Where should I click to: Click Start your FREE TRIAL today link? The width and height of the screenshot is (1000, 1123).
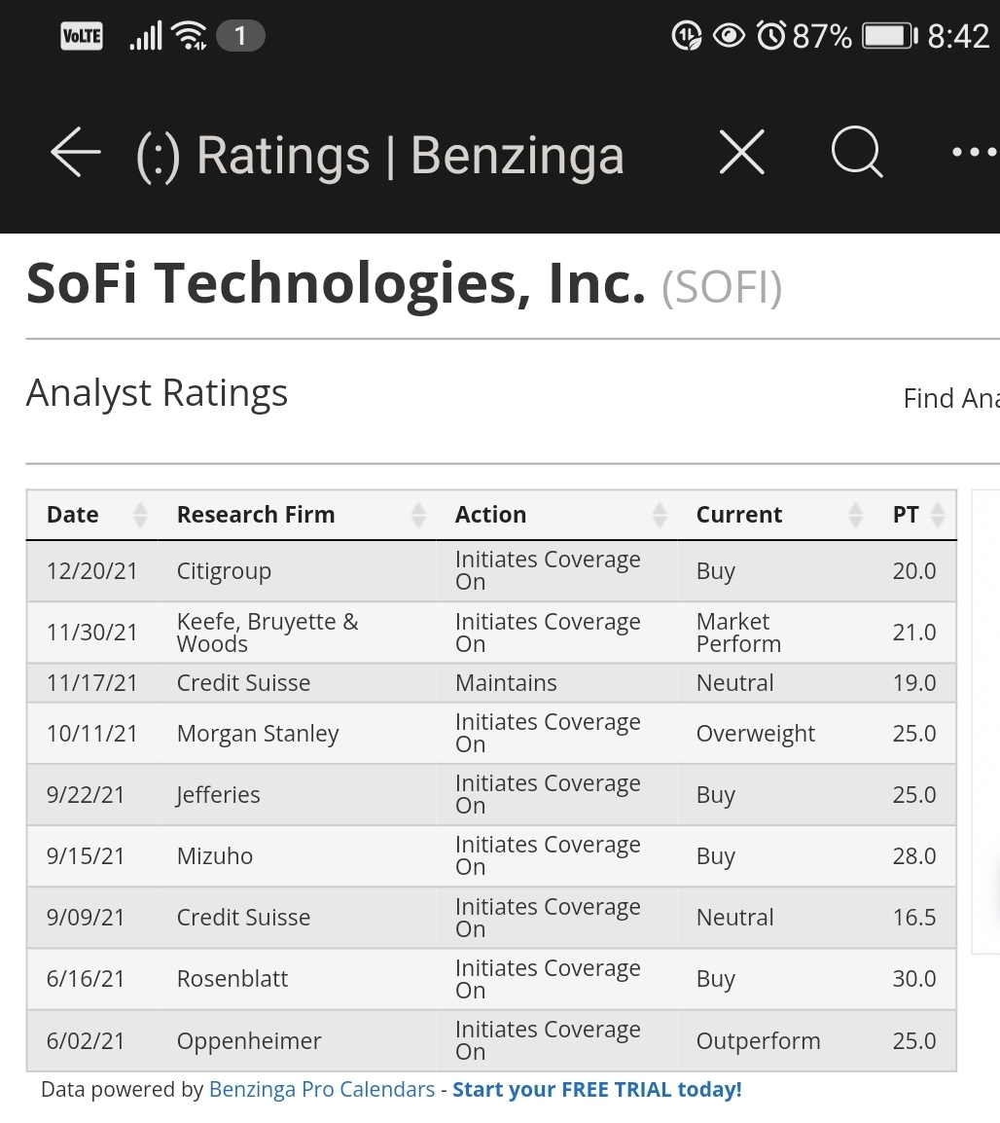tap(597, 1089)
